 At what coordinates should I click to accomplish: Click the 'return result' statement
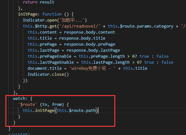tap(39, 2)
